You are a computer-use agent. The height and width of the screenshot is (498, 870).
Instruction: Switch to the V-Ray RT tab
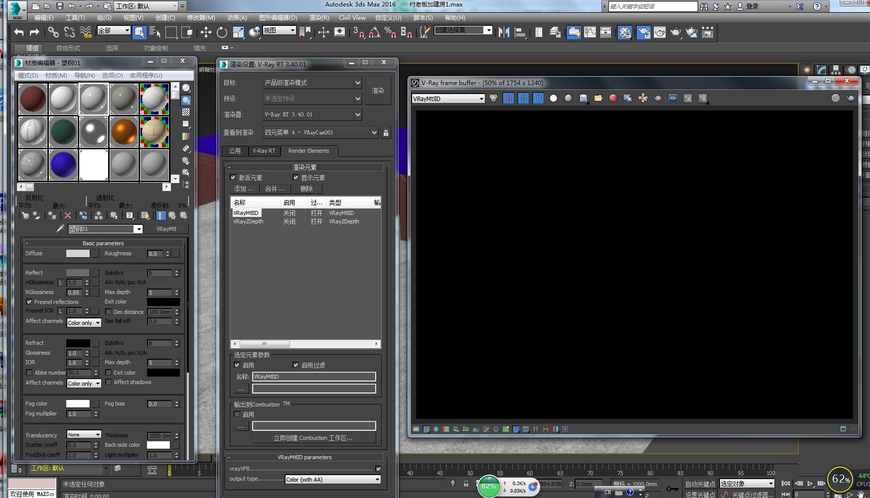click(264, 151)
